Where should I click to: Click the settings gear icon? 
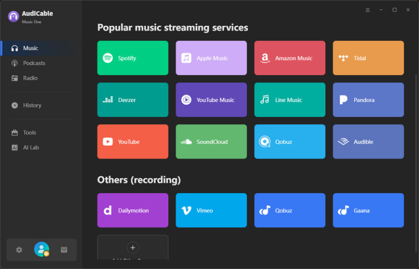tap(19, 250)
